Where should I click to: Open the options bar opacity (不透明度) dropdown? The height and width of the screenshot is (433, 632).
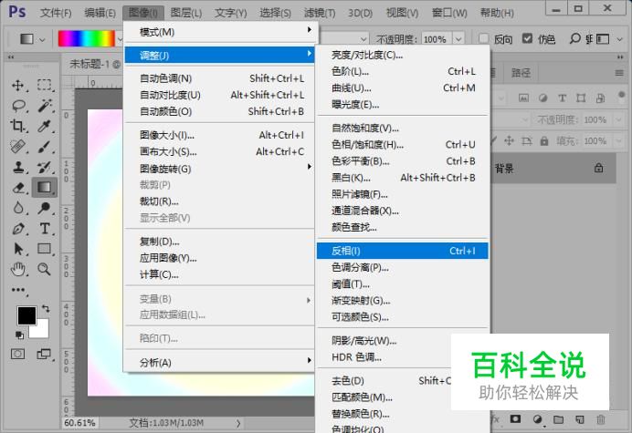tap(458, 39)
